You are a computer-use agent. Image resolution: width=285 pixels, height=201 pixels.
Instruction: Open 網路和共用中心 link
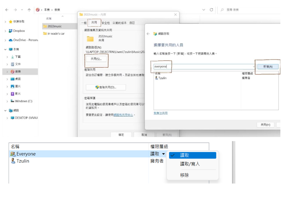(x=123, y=115)
